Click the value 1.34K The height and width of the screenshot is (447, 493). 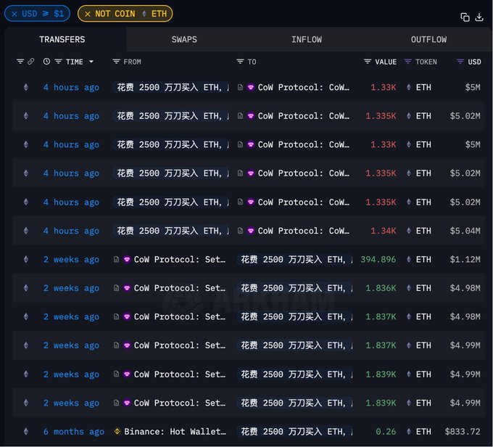pos(384,231)
